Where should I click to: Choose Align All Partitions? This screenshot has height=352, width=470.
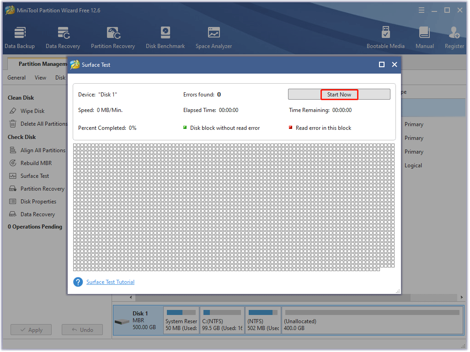[x=43, y=150]
